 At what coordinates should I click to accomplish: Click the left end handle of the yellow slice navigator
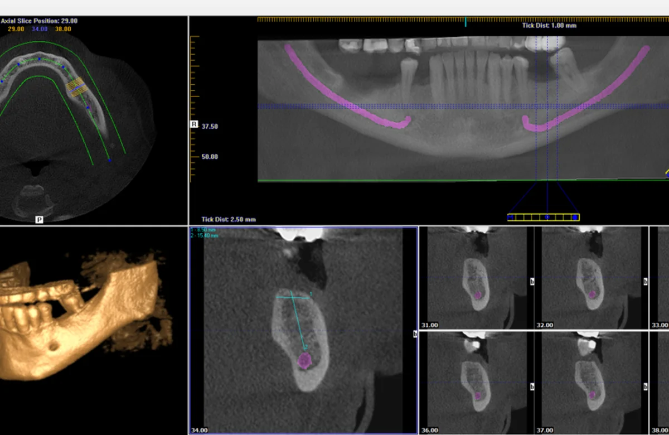[x=510, y=217]
